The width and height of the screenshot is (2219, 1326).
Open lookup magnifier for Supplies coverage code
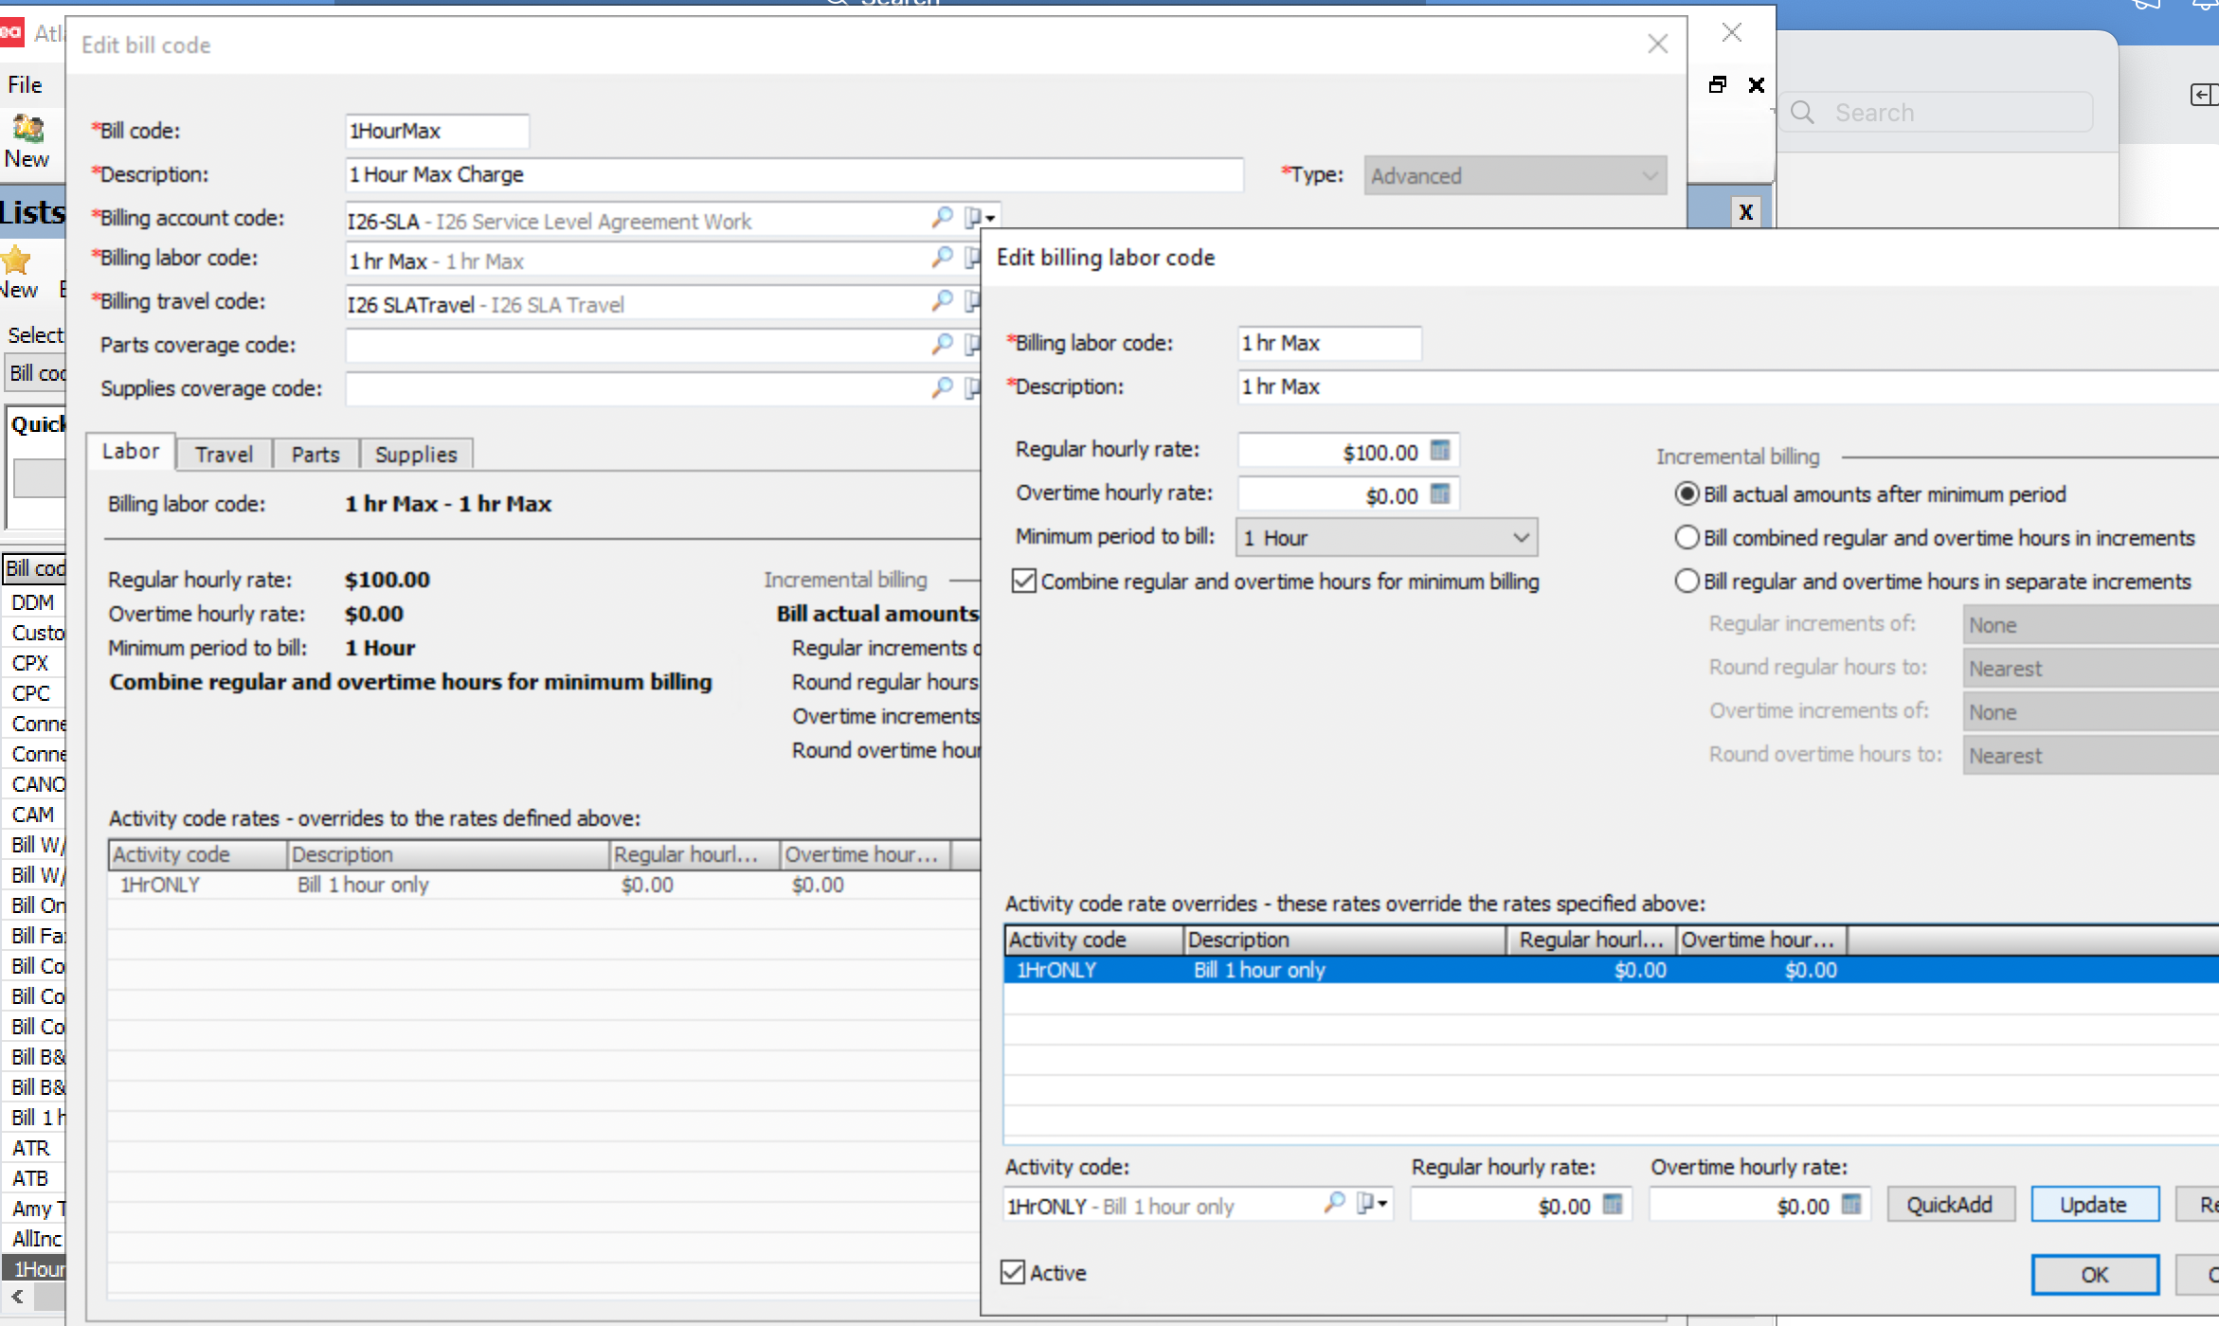942,388
